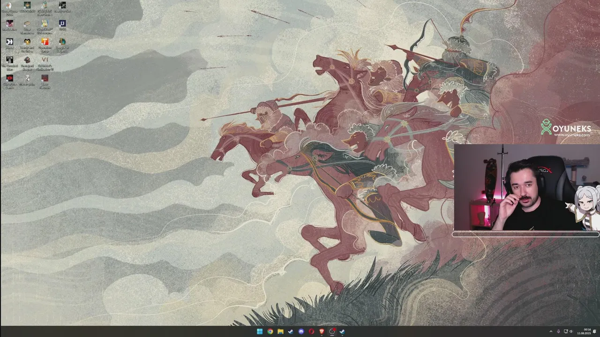Open the Graveyard Keeper desktop shortcut
This screenshot has height=337, width=600.
(x=27, y=63)
